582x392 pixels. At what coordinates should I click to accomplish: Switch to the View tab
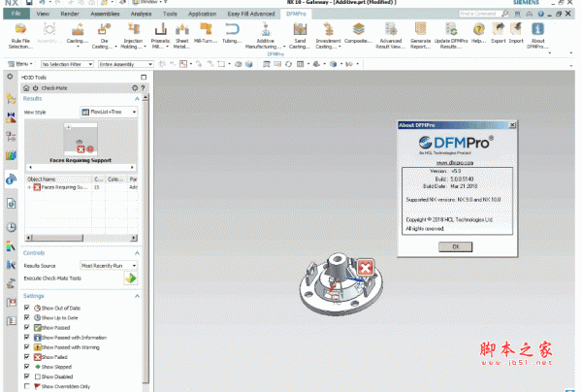43,14
